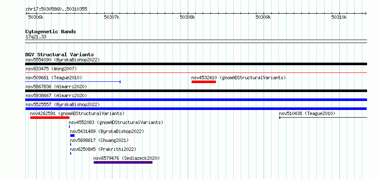Click the 17q21.33 band label
379x179 pixels.
pos(36,37)
